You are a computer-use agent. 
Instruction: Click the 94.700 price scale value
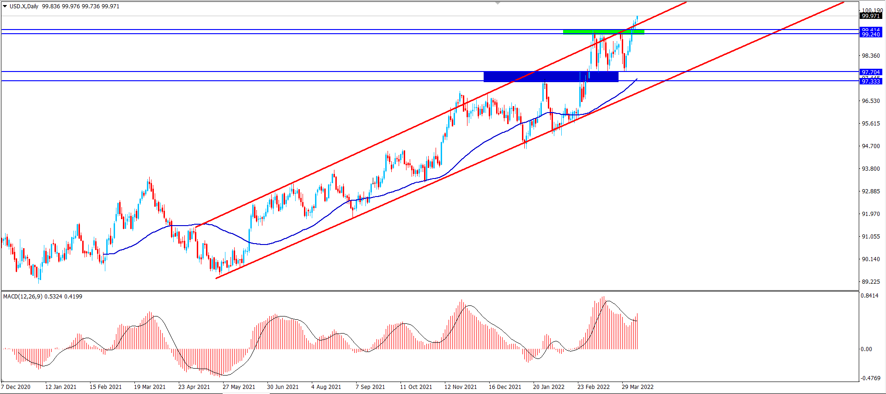(x=871, y=146)
